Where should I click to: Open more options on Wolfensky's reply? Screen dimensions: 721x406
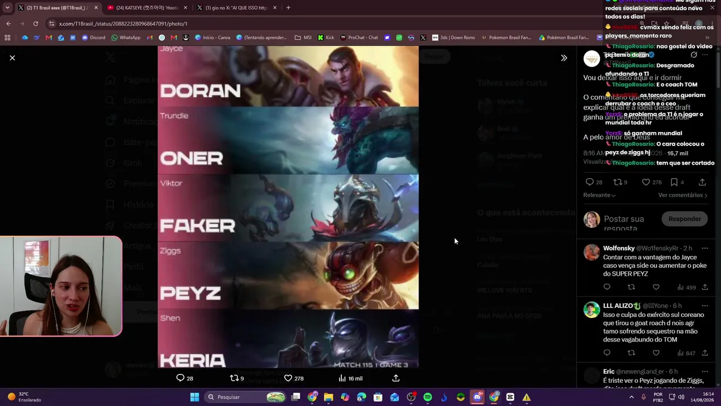[705, 248]
